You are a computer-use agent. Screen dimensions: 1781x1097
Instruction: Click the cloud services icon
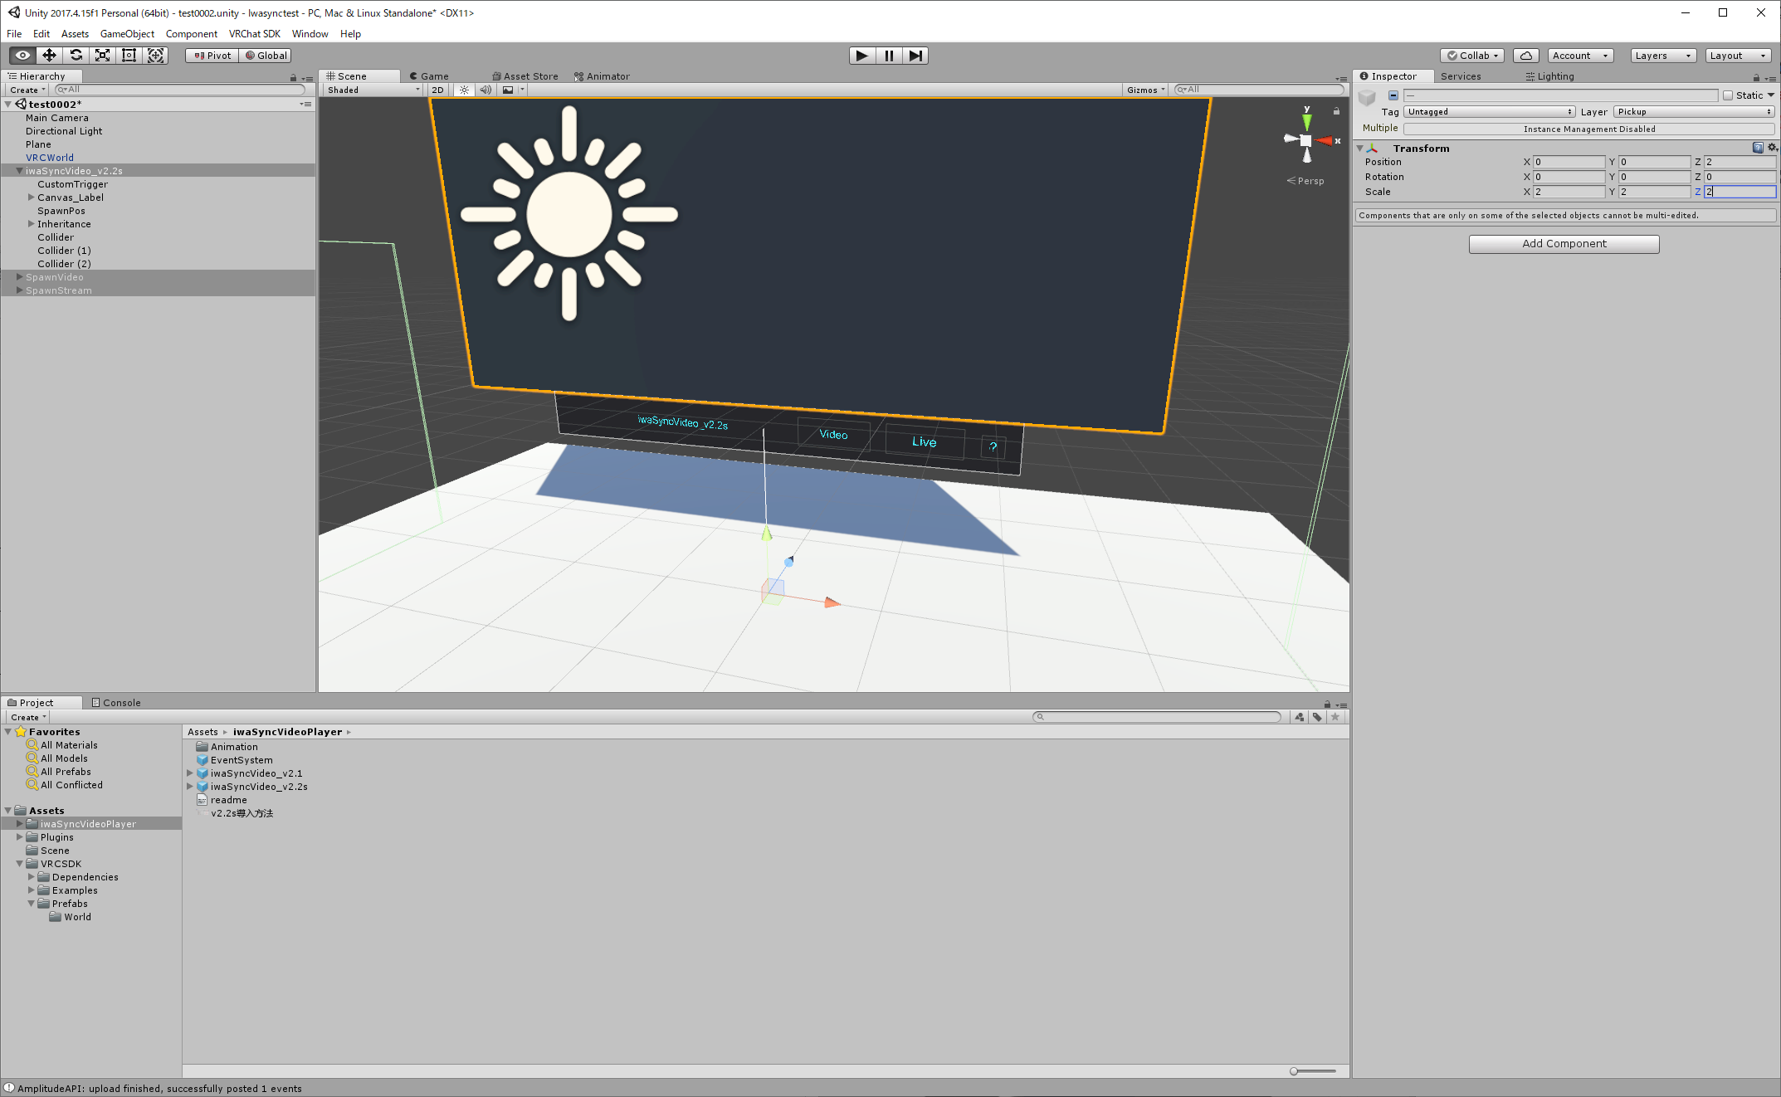tap(1525, 56)
